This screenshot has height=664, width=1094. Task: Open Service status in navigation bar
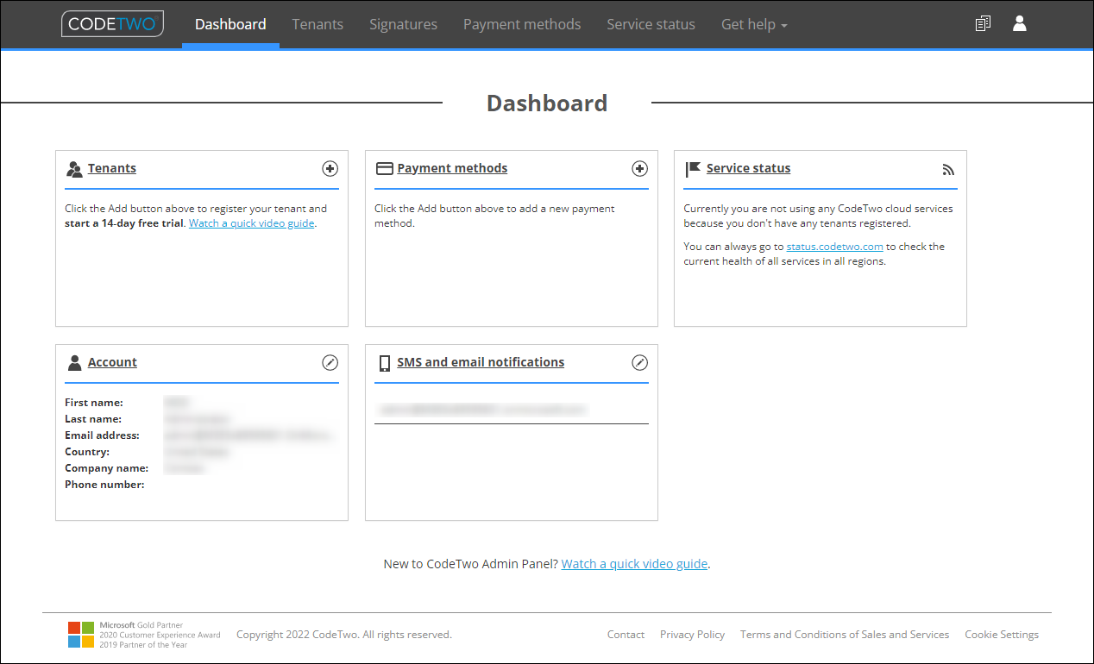tap(651, 24)
